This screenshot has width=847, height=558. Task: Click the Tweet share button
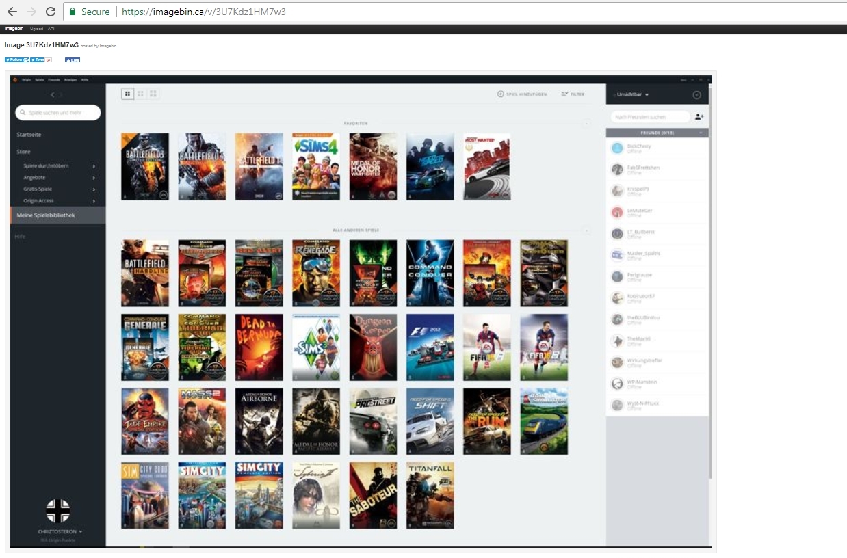[x=37, y=59]
